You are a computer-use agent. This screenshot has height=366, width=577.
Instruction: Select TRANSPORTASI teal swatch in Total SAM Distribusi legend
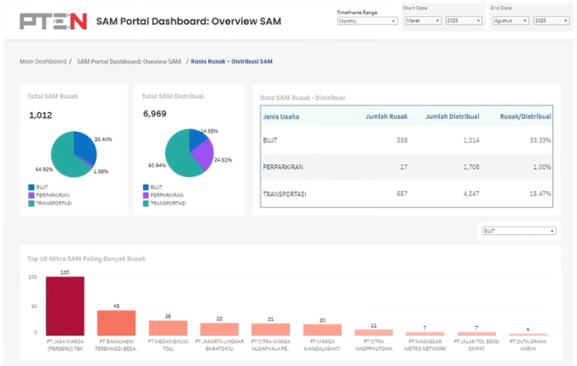point(146,203)
